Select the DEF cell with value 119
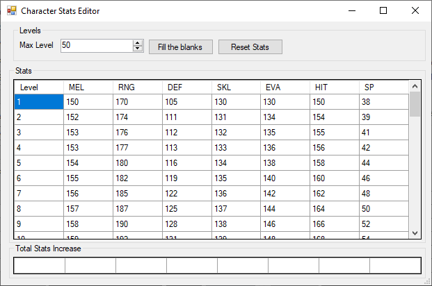 187,178
